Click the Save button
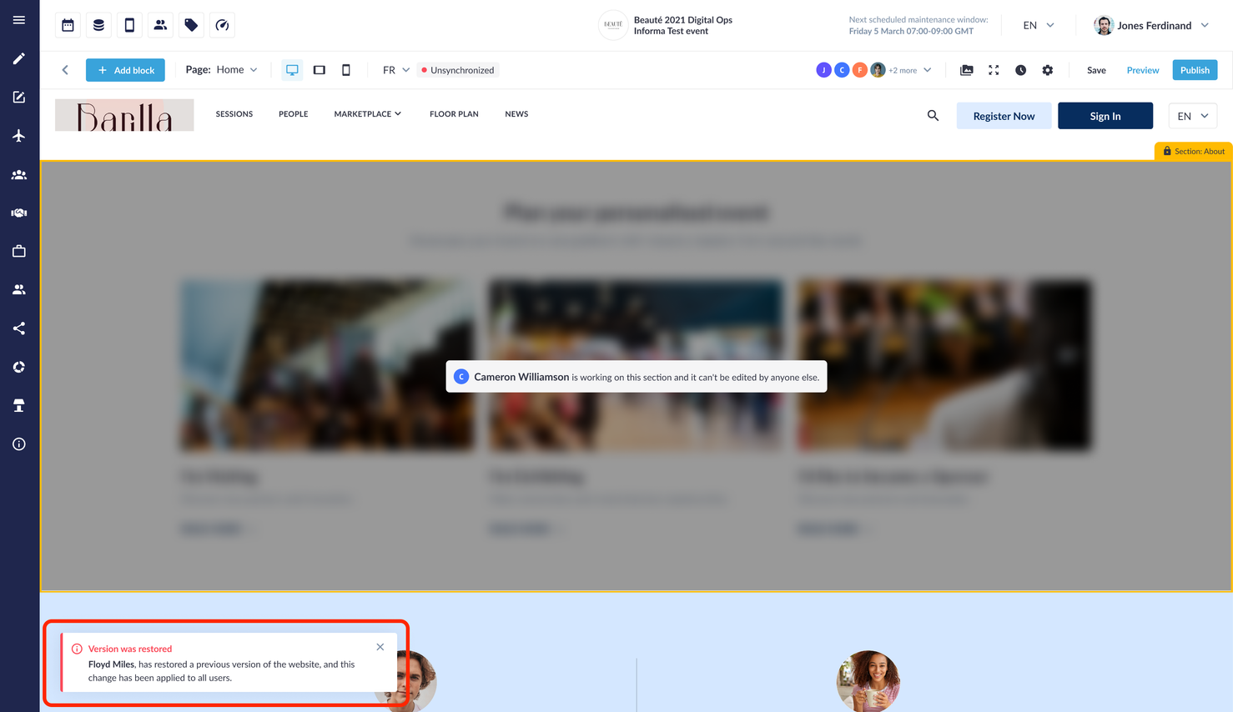 click(1096, 70)
